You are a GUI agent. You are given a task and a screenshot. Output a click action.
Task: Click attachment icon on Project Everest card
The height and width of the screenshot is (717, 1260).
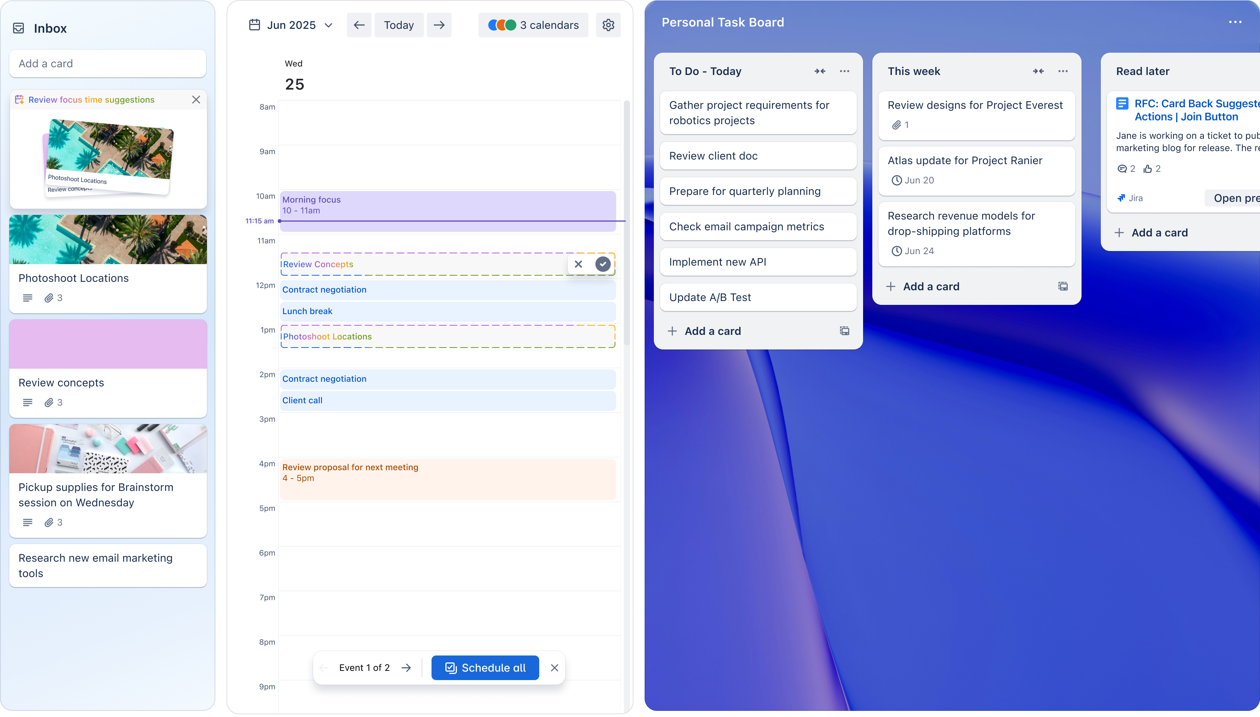coord(897,125)
